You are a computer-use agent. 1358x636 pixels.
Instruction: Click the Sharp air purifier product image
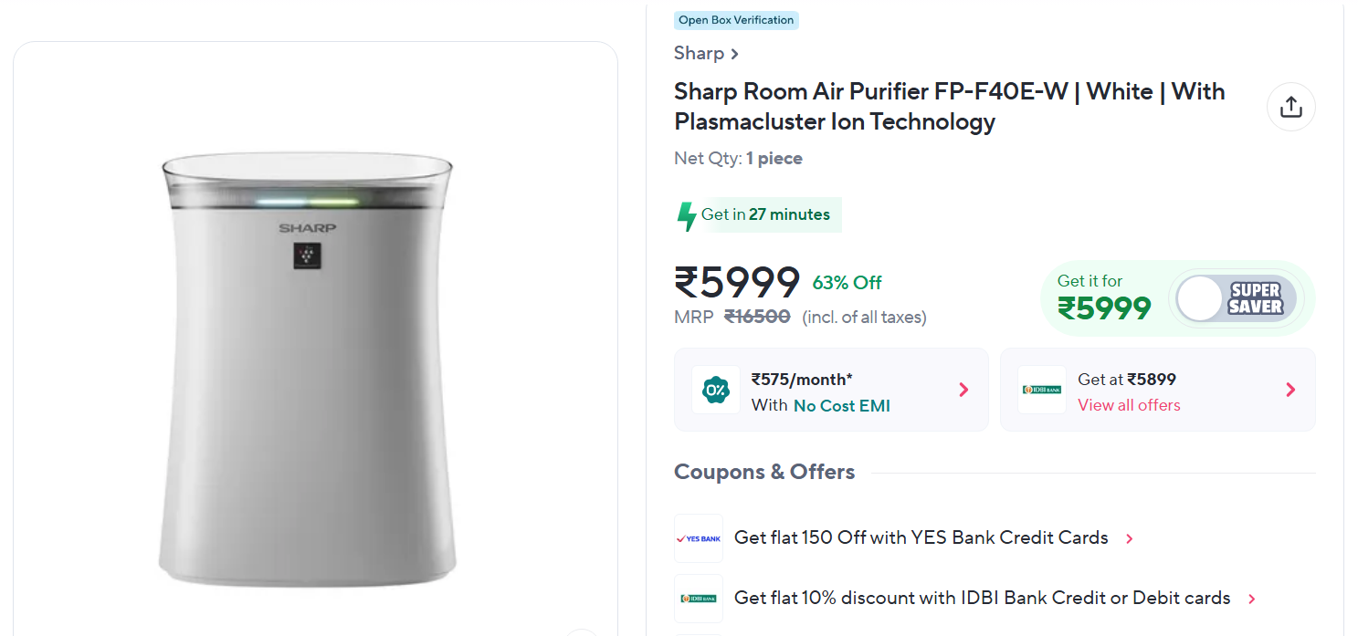click(x=308, y=370)
